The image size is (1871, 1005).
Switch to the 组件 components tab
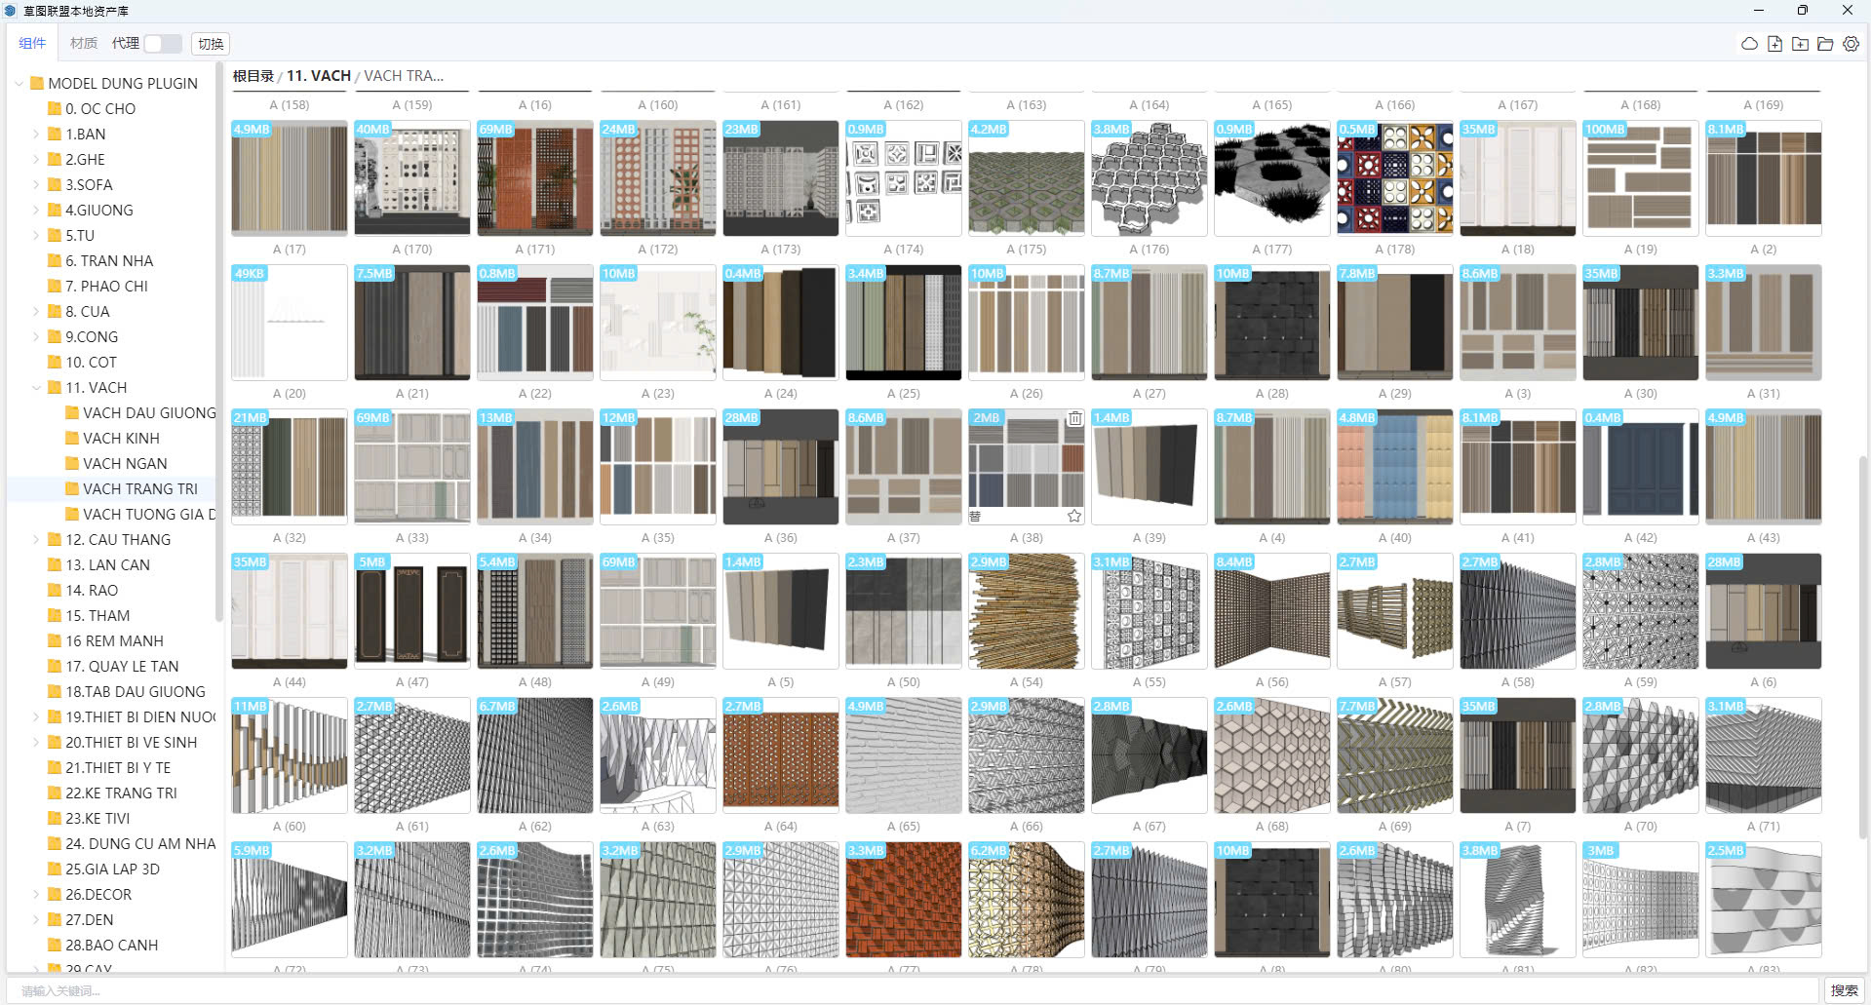(32, 44)
